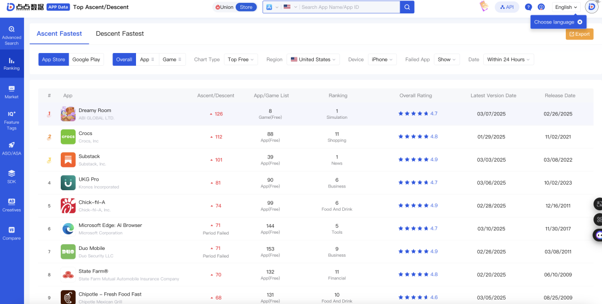The width and height of the screenshot is (602, 304).
Task: Open Feature Tags in sidebar
Action: click(12, 120)
